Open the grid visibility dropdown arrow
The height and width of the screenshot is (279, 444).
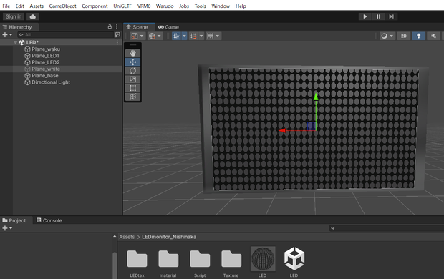tap(184, 36)
